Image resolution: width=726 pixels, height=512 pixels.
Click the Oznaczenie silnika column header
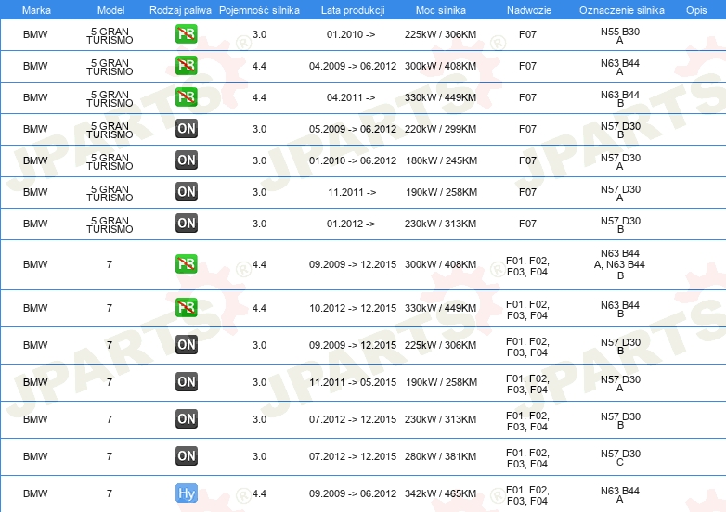(621, 10)
